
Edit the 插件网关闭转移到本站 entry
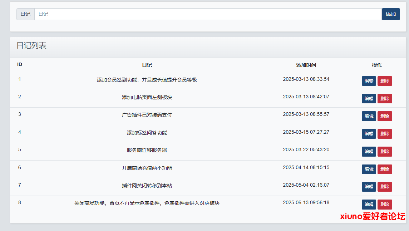coord(369,187)
